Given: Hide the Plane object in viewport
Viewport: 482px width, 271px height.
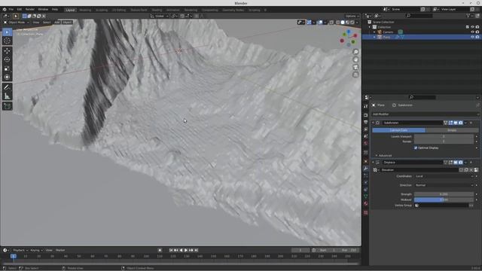Looking at the screenshot, I should coord(472,37).
